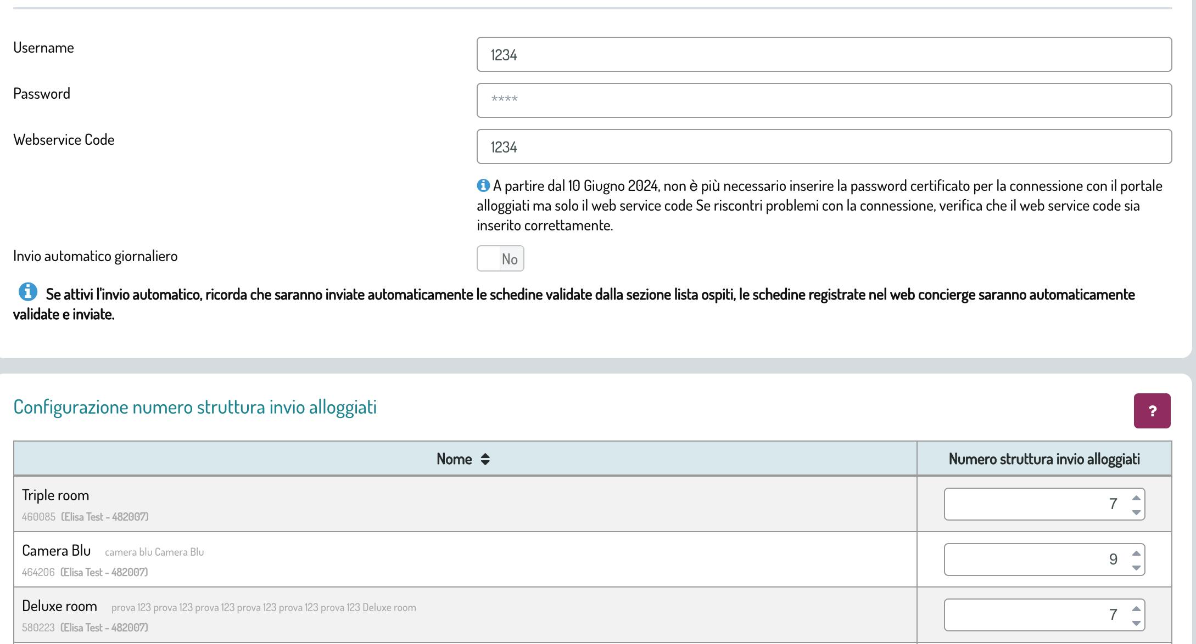Click the Triple room row name
This screenshot has width=1196, height=644.
click(x=55, y=495)
